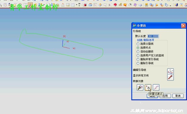The width and height of the screenshot is (187, 114).
Task: Click the yellow tray icon in the toolbar
Action: tap(146, 5)
